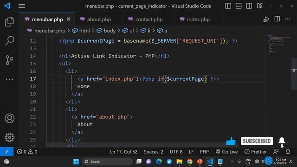Image resolution: width=297 pixels, height=167 pixels.
Task: Click the SUBSCRIBED button overlay
Action: [x=257, y=141]
